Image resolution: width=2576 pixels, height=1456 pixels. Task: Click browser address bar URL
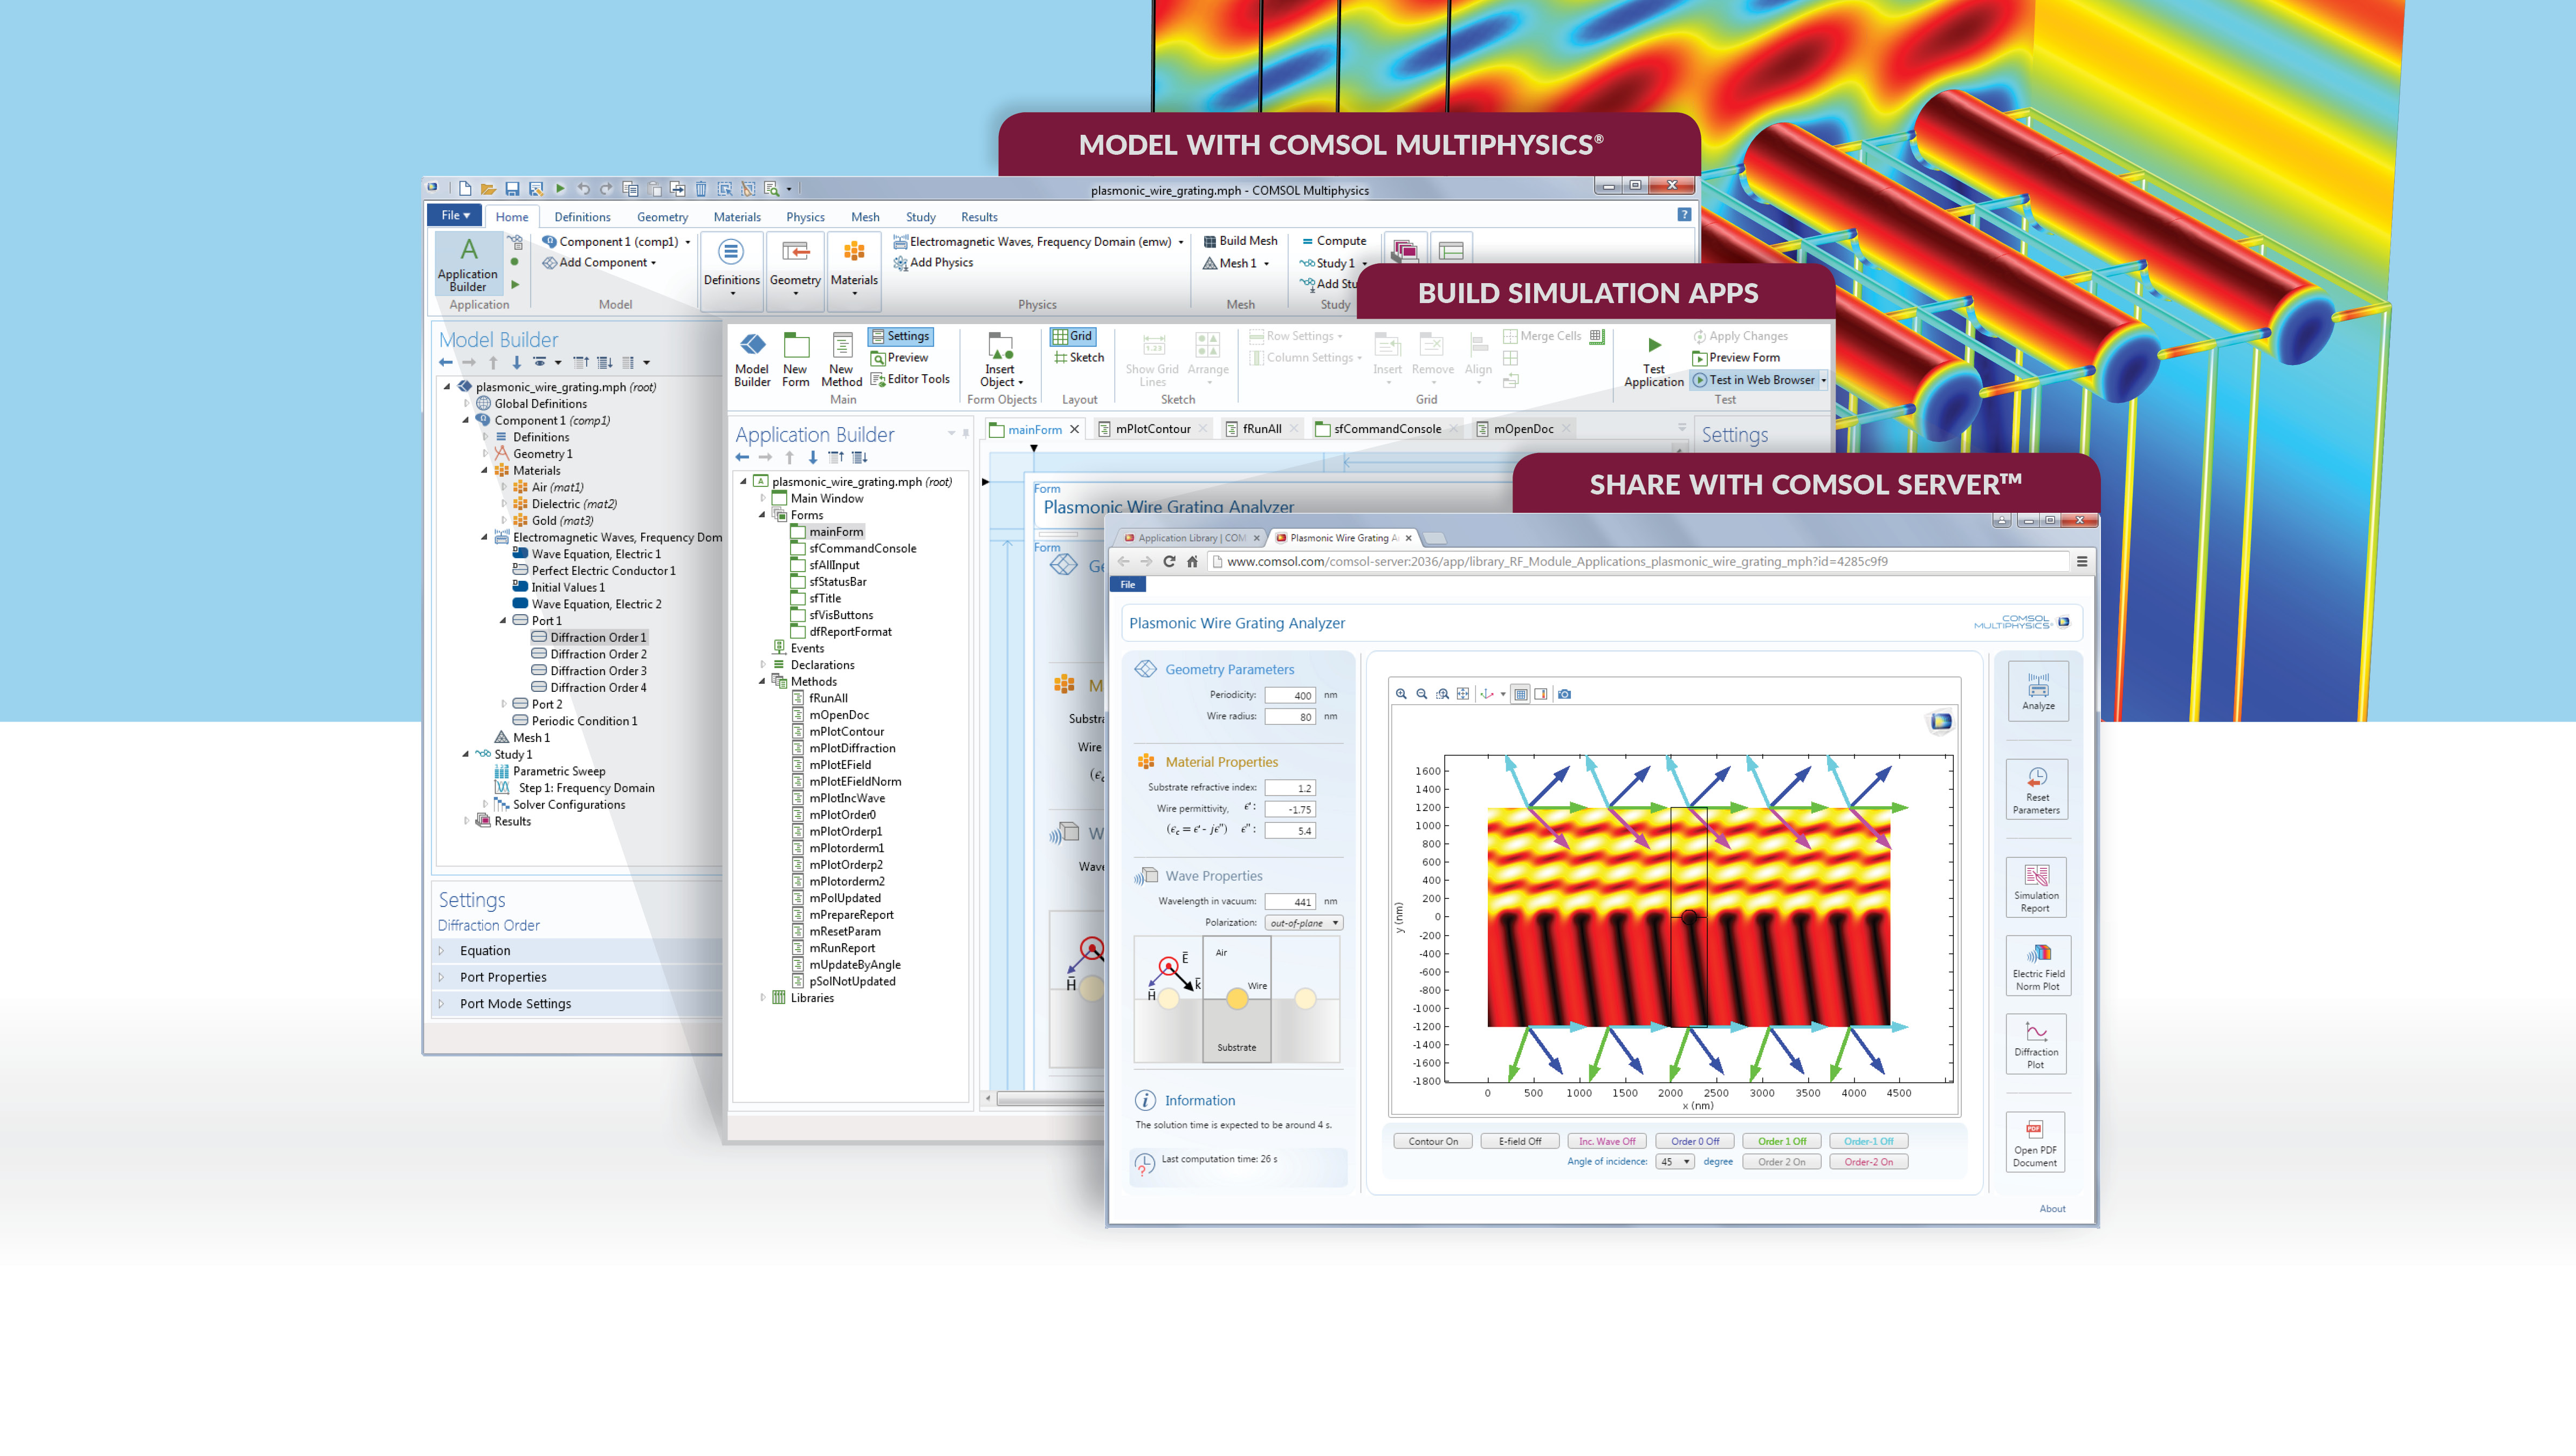click(1639, 561)
